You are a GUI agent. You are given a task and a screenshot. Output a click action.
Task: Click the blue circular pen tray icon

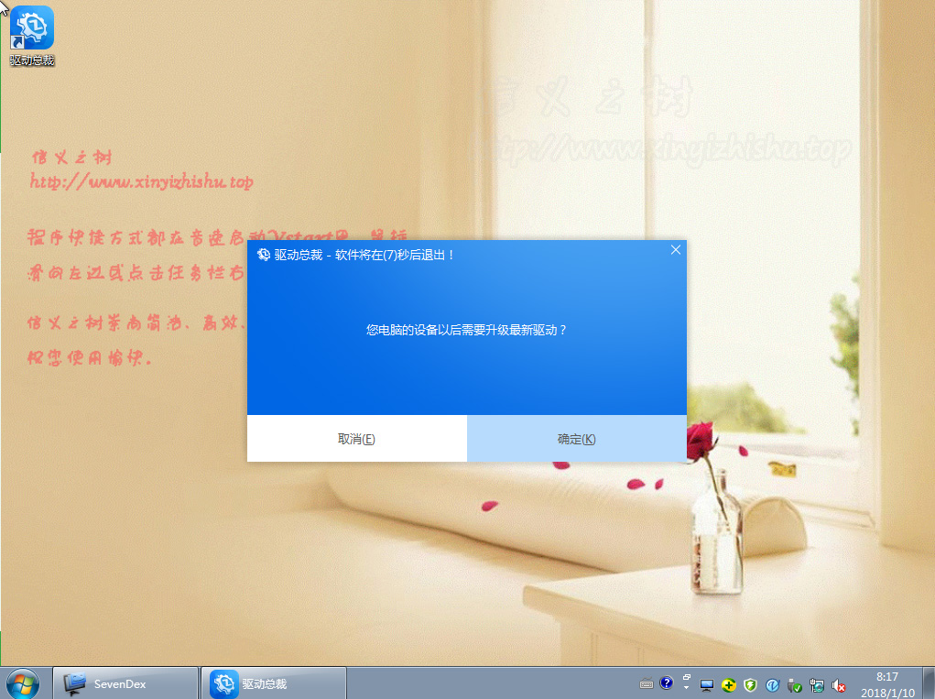click(772, 684)
